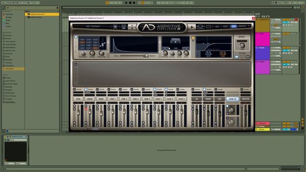Image resolution: width=306 pixels, height=172 pixels.
Task: Select the Drums category in browser
Action: coord(8,38)
